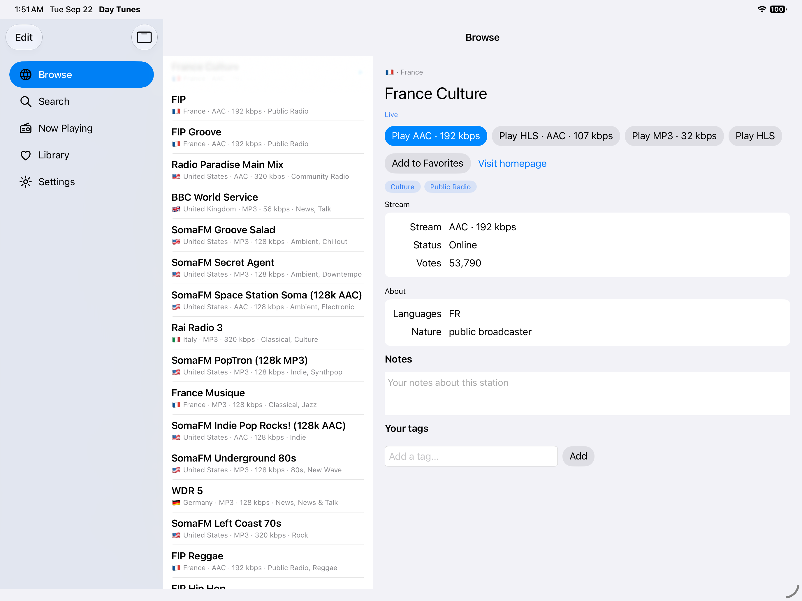Open SomaFM Left Coast 70s
Image resolution: width=802 pixels, height=601 pixels.
(x=268, y=528)
